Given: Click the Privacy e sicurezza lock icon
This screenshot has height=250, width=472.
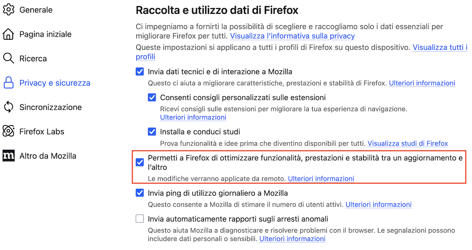Looking at the screenshot, I should (8, 82).
